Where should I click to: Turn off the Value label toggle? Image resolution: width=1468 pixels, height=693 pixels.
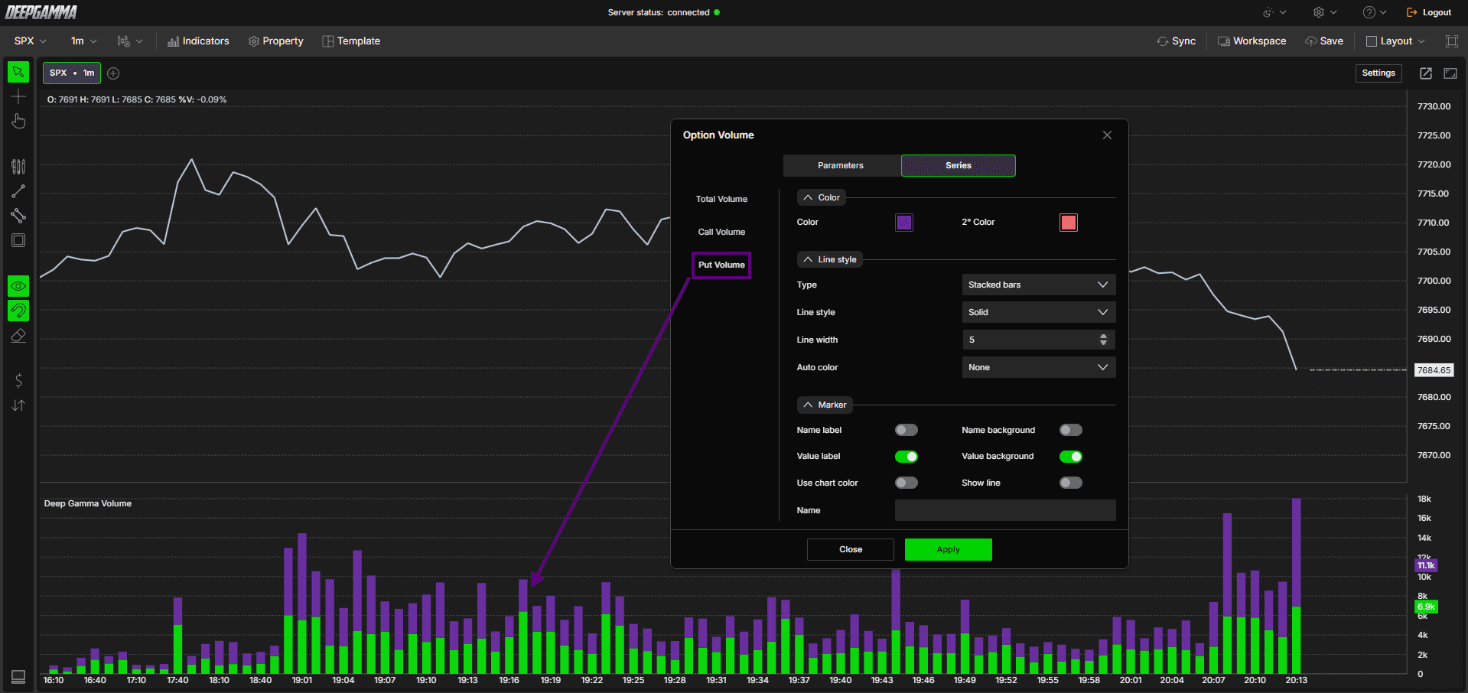click(x=907, y=457)
